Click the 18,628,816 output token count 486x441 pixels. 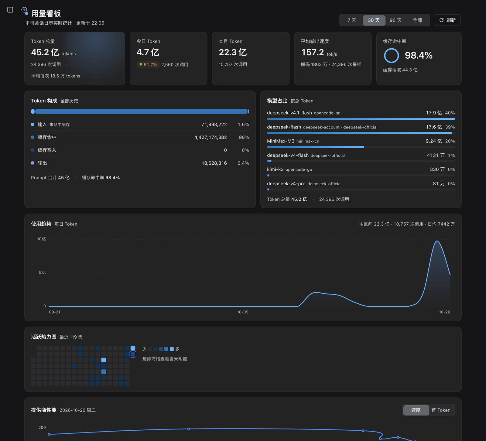pos(214,163)
